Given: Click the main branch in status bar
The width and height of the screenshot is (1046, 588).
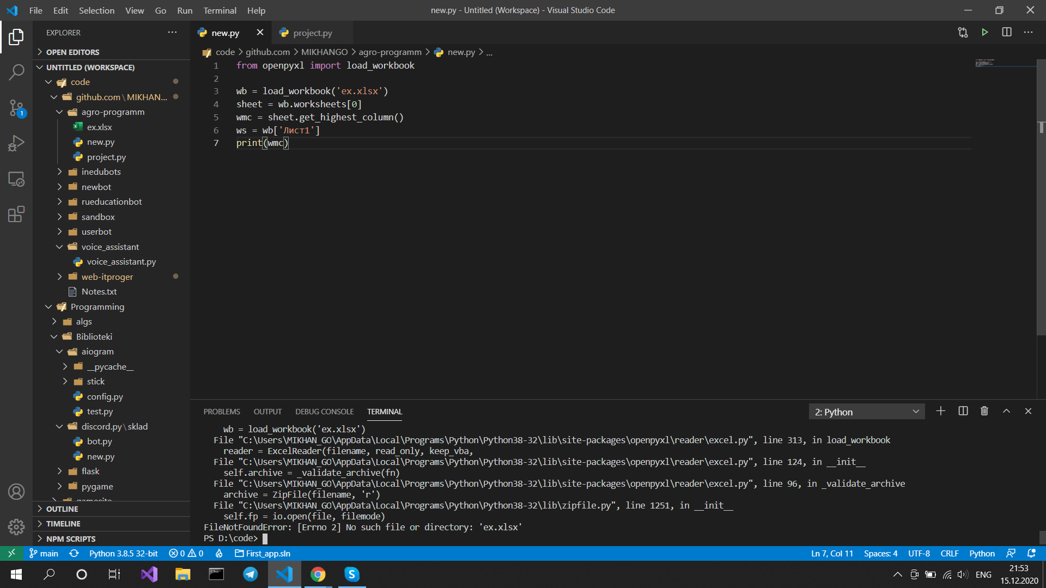Looking at the screenshot, I should pos(44,553).
